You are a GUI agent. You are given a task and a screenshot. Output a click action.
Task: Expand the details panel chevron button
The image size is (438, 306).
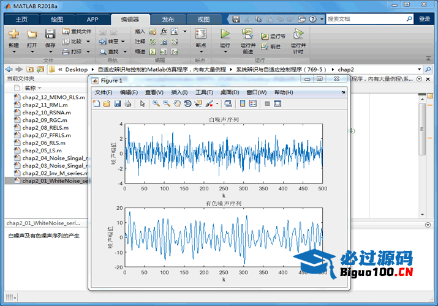pos(428,225)
